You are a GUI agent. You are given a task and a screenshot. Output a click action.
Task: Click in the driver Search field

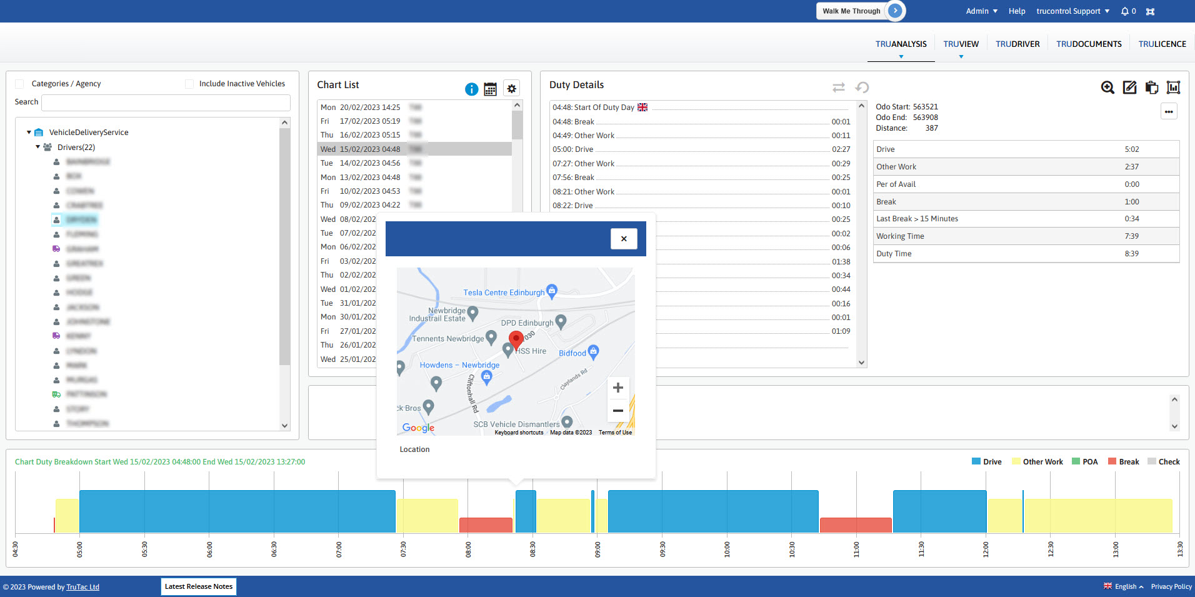click(166, 103)
